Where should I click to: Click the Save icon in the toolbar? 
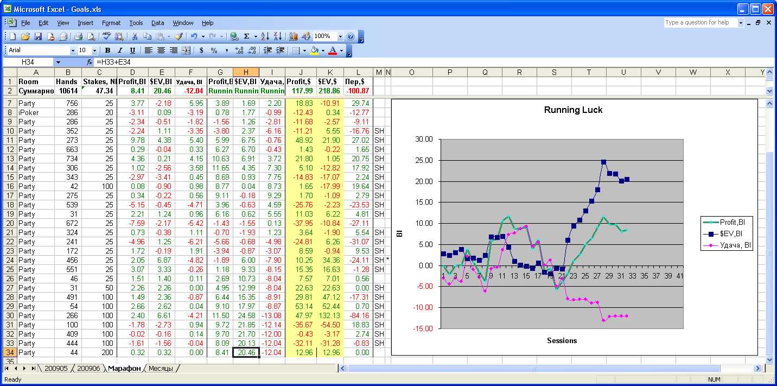click(38, 36)
